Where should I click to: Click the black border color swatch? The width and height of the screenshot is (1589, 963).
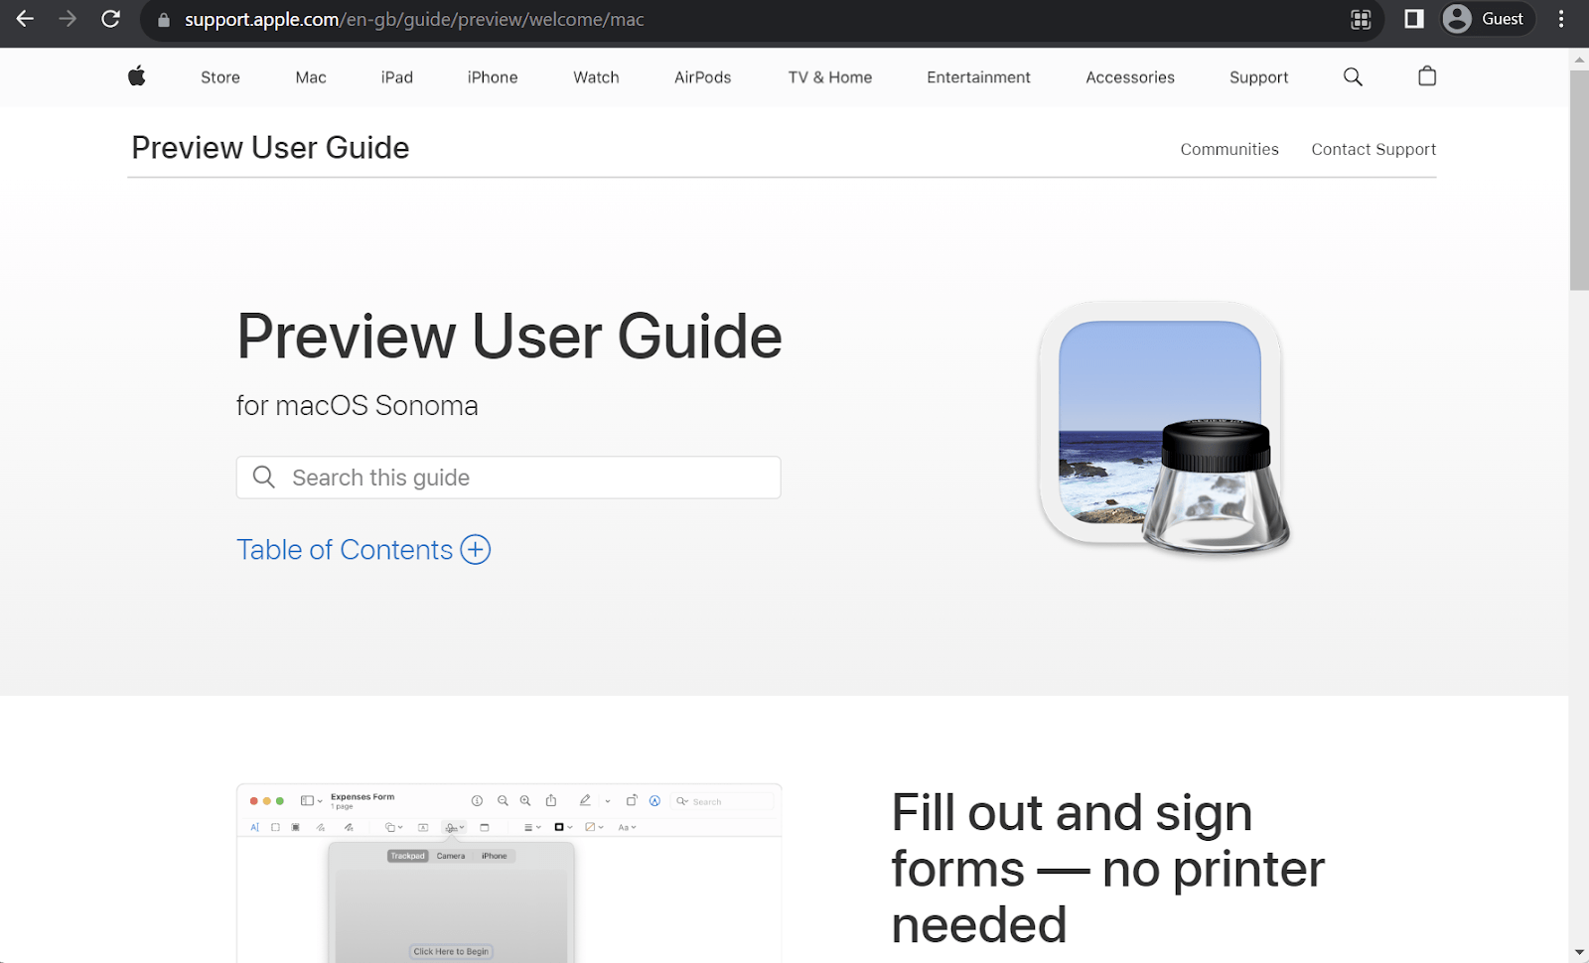pyautogui.click(x=560, y=827)
